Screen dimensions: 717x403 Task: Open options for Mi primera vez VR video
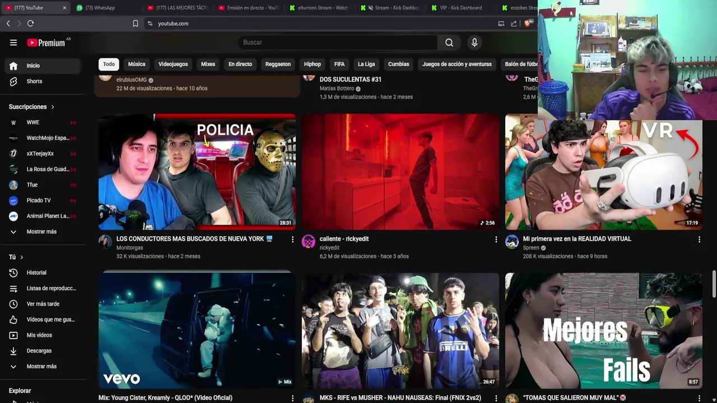699,240
